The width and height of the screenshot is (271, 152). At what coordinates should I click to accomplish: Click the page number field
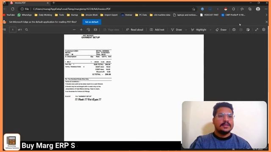coord(13,30)
